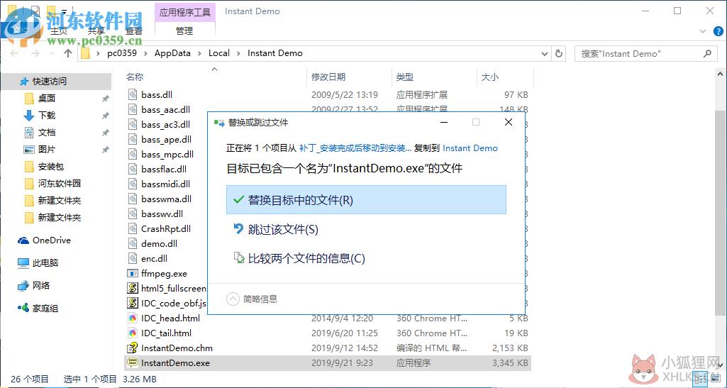Select pc0359 in the breadcrumb path
The height and width of the screenshot is (388, 727).
122,53
